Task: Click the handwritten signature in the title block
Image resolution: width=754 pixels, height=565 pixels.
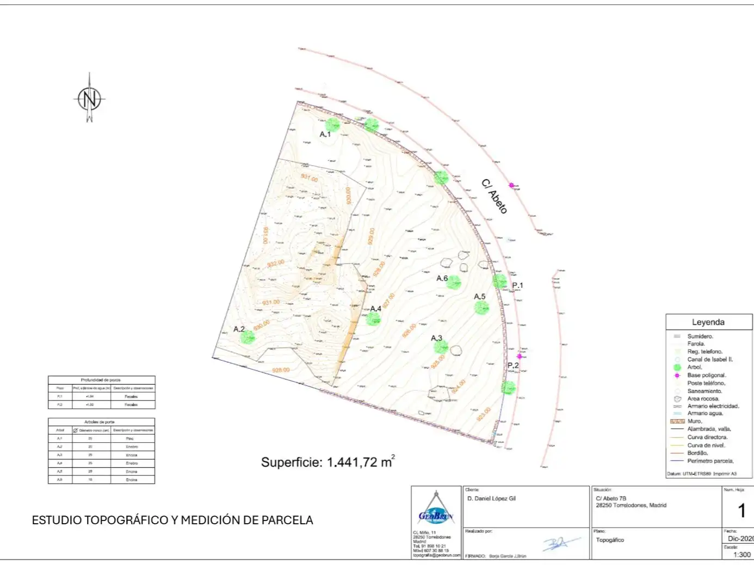Action: 561,543
